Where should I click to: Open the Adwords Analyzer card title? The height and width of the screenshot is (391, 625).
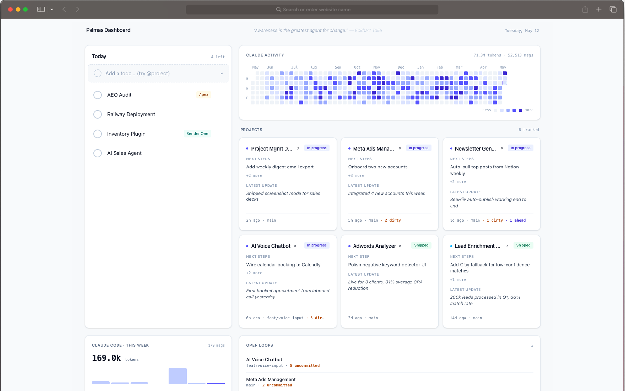(374, 246)
